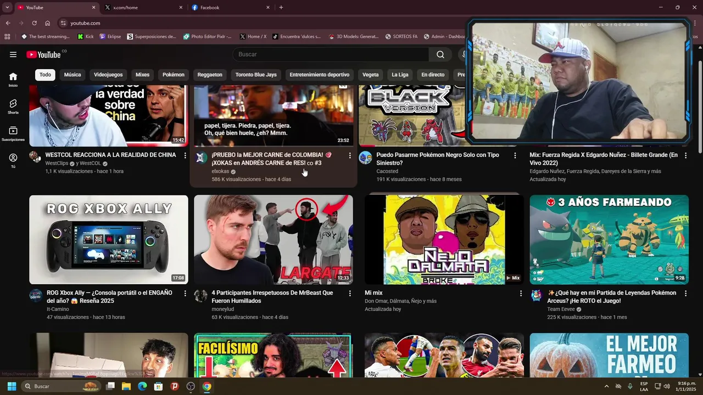Select the La Liga filter chip

point(400,75)
